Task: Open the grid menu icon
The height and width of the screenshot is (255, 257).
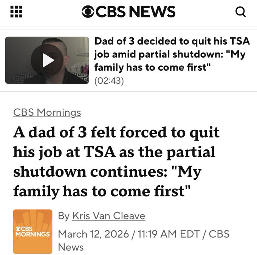Action: click(x=16, y=12)
